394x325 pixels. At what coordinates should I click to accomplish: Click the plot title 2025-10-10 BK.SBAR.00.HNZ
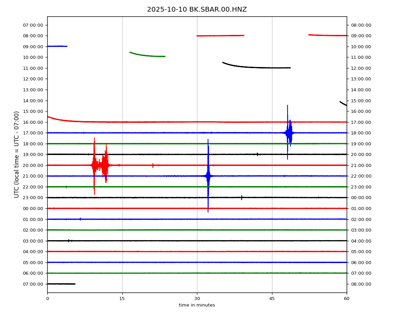[x=197, y=10]
